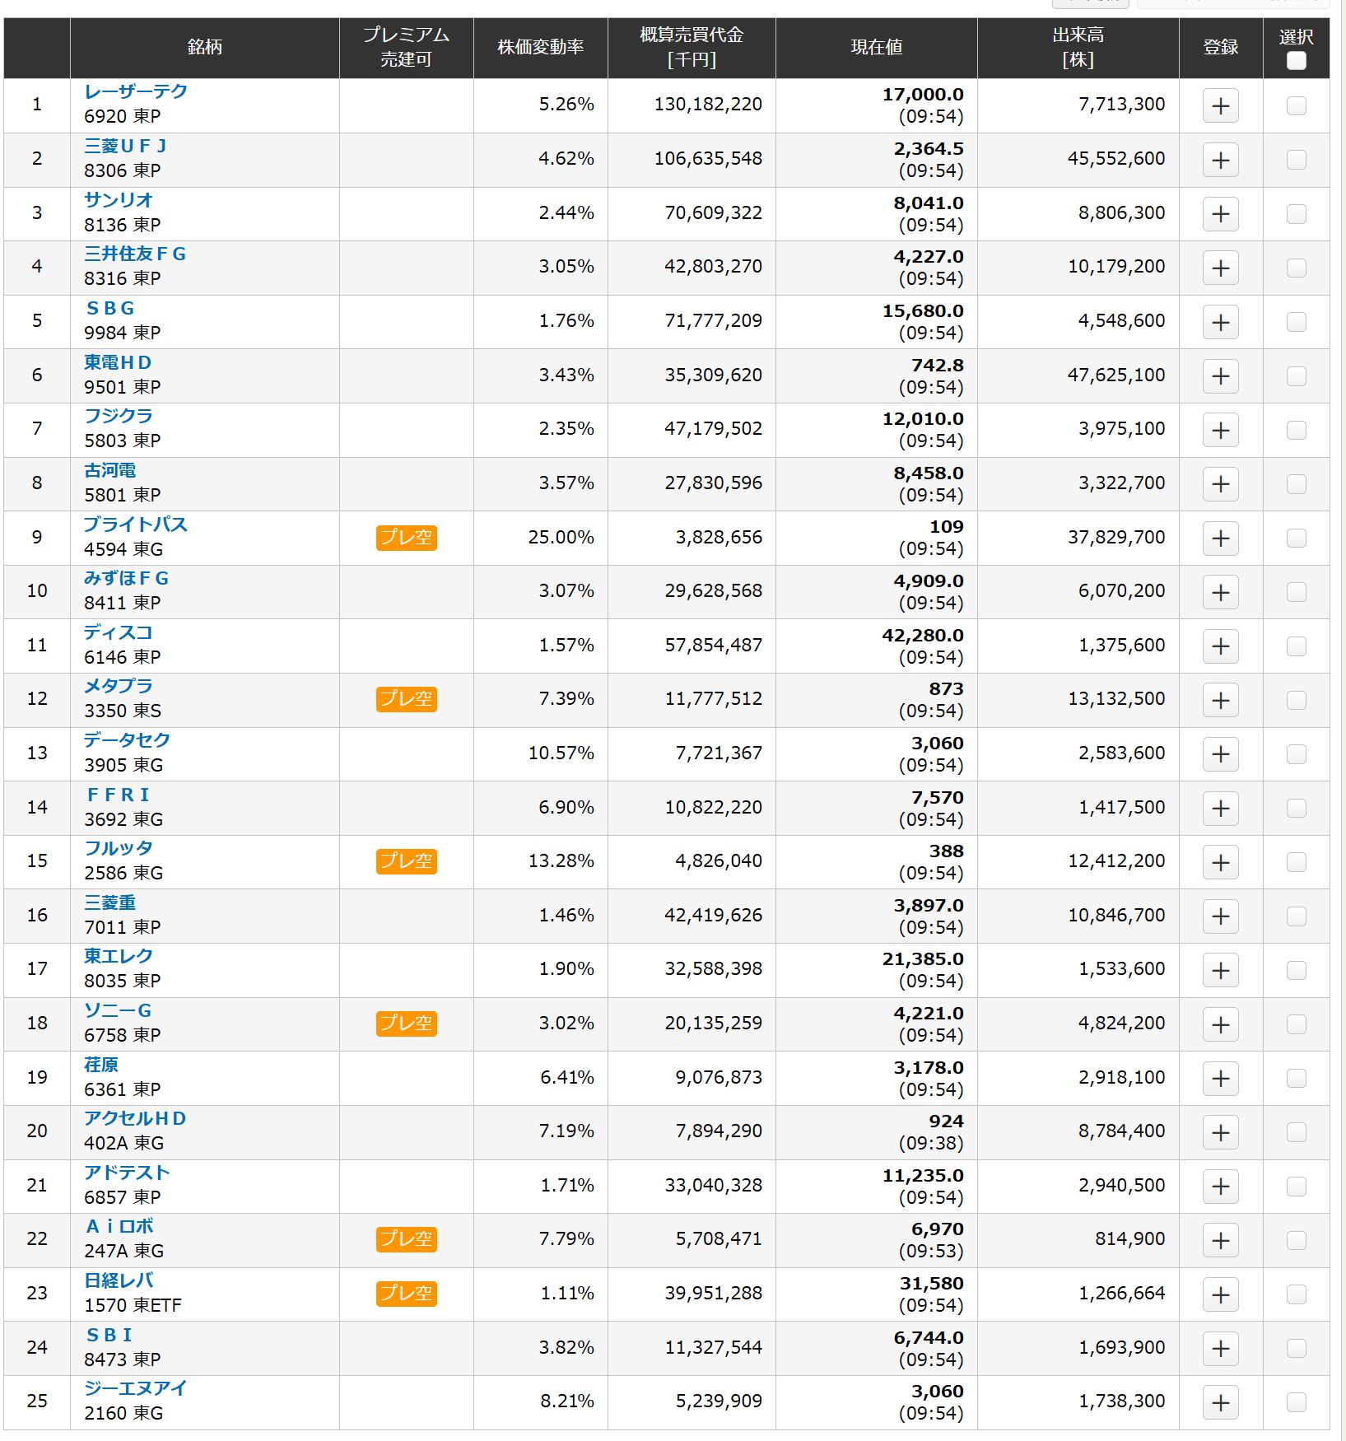
Task: Add ディスコ with the plus icon
Action: (x=1220, y=646)
